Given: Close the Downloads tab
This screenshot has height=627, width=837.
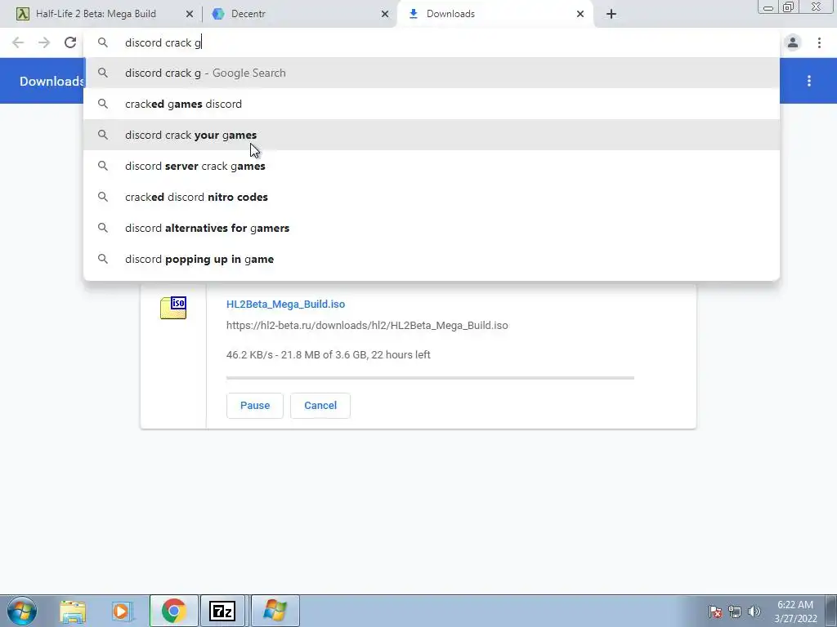Looking at the screenshot, I should [x=580, y=14].
